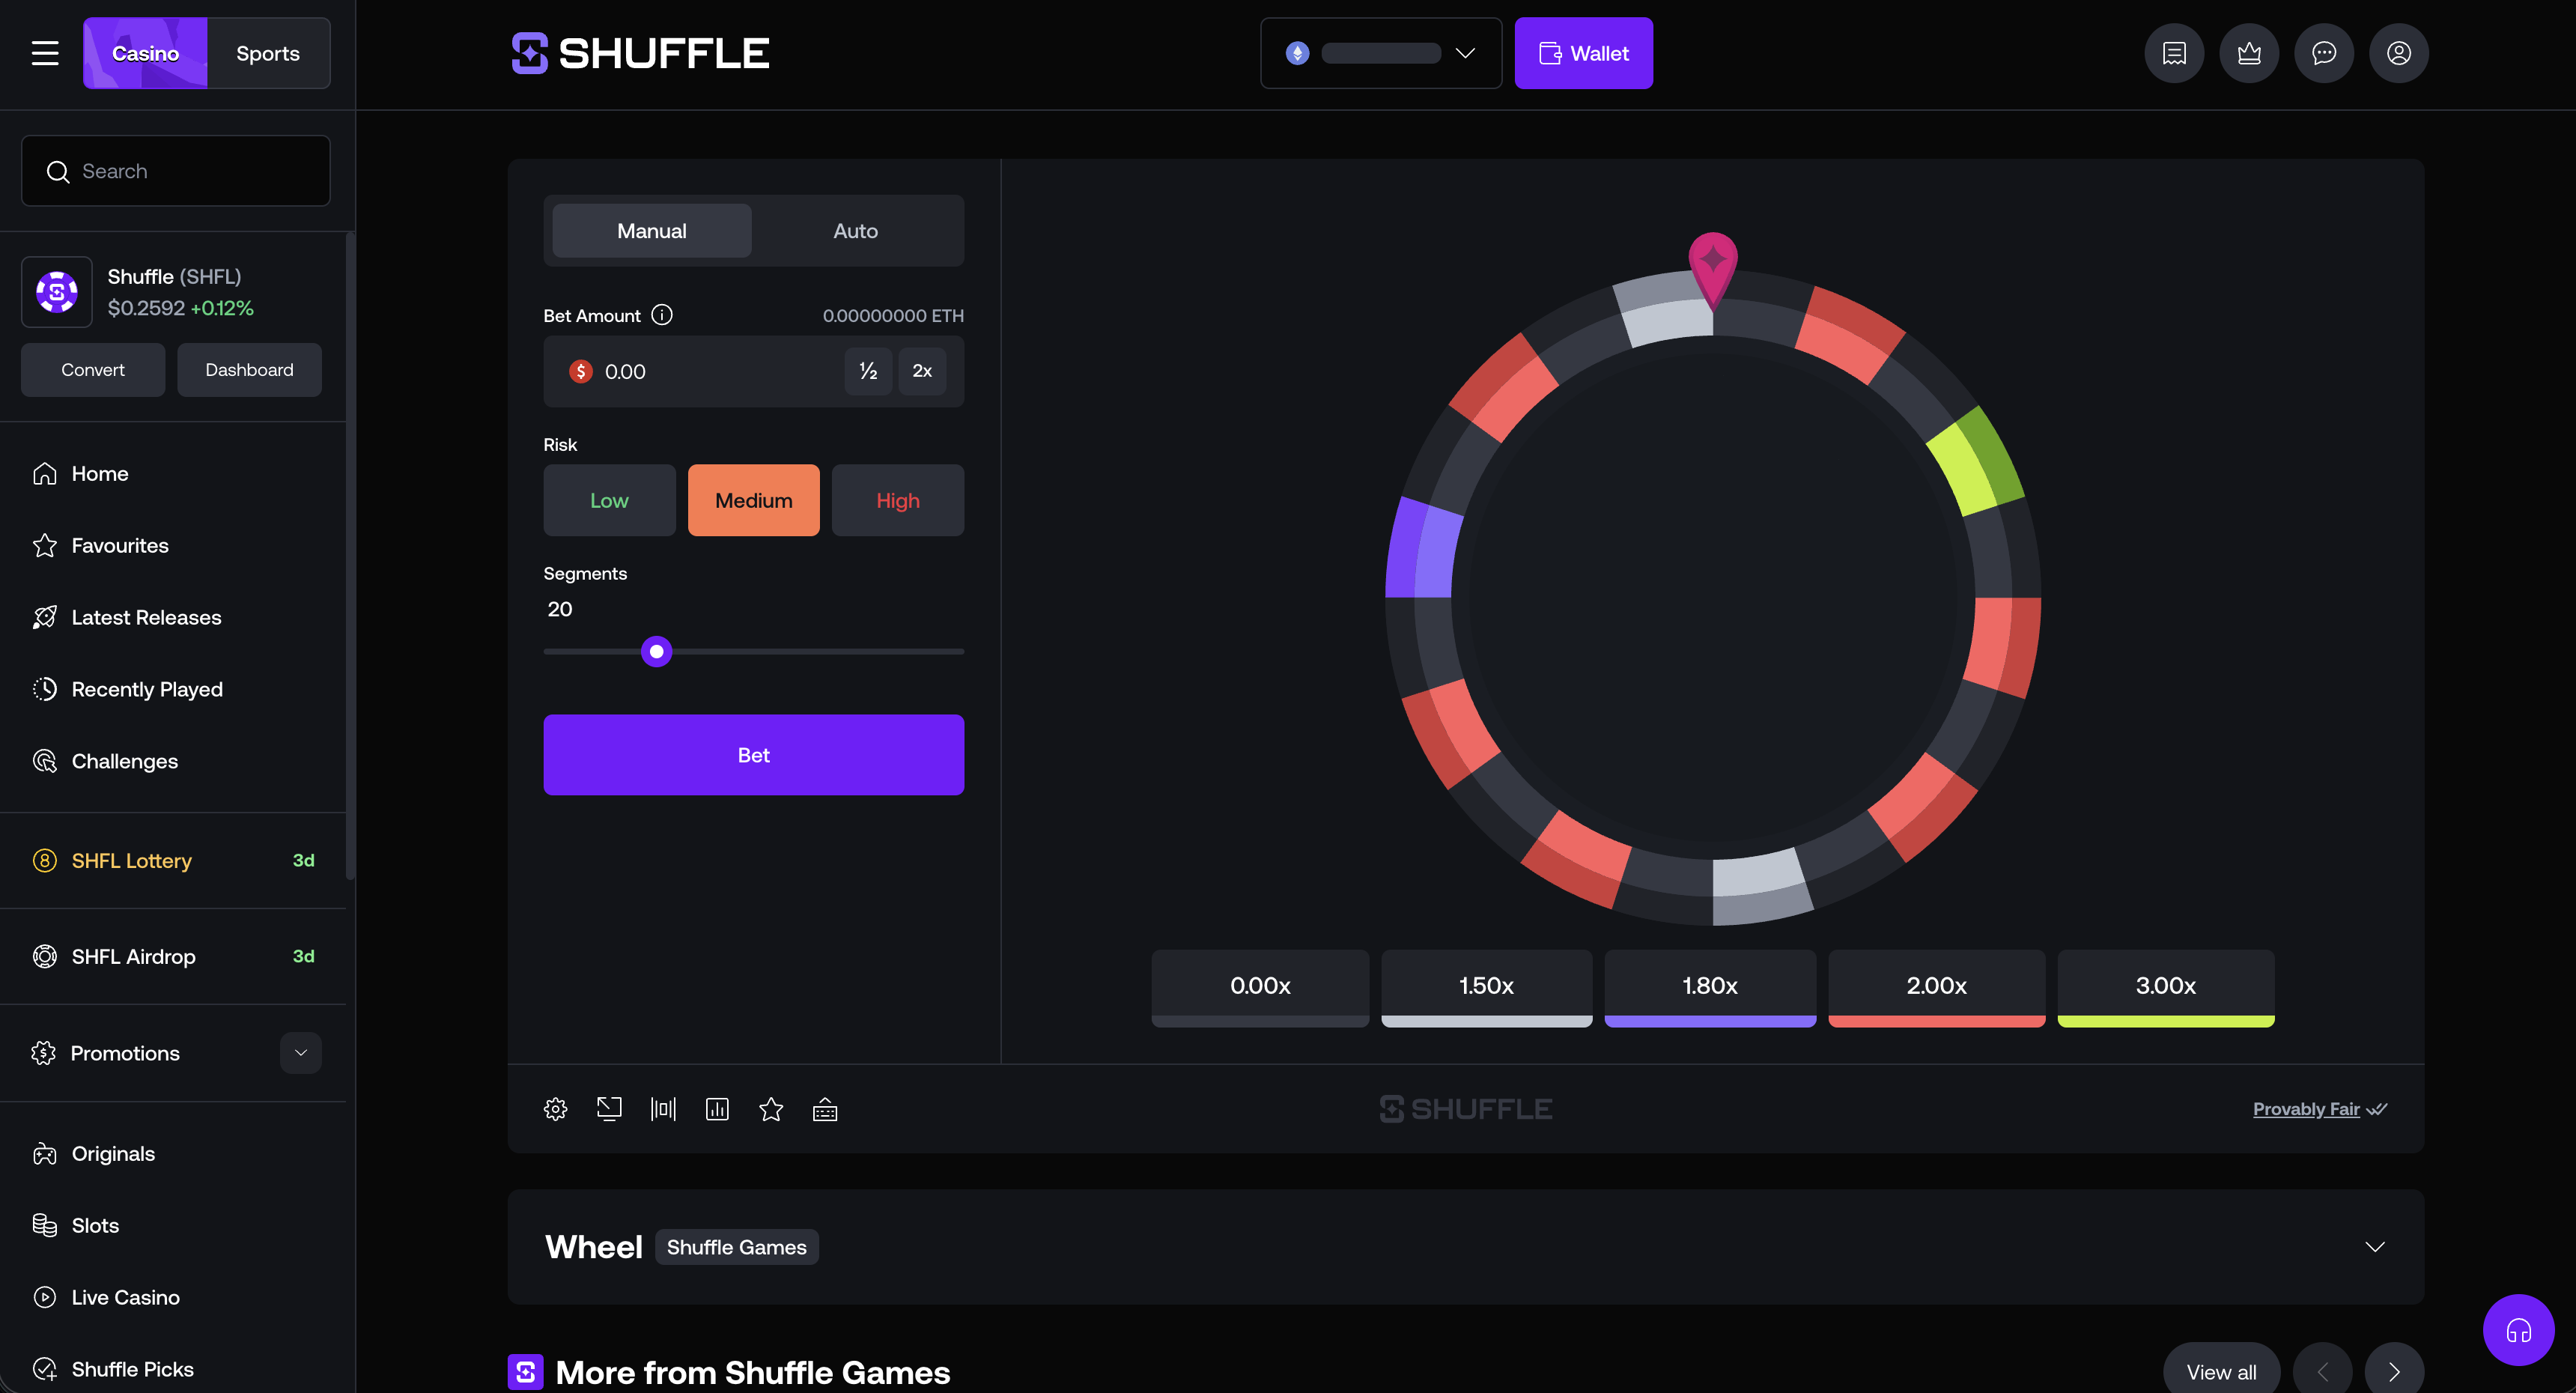Click the 2.00x multiplier swatch
The width and height of the screenshot is (2576, 1393).
pos(1937,988)
